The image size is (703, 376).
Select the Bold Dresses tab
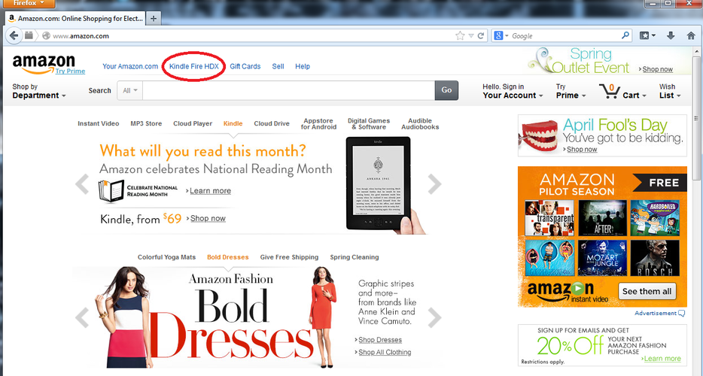pos(228,257)
